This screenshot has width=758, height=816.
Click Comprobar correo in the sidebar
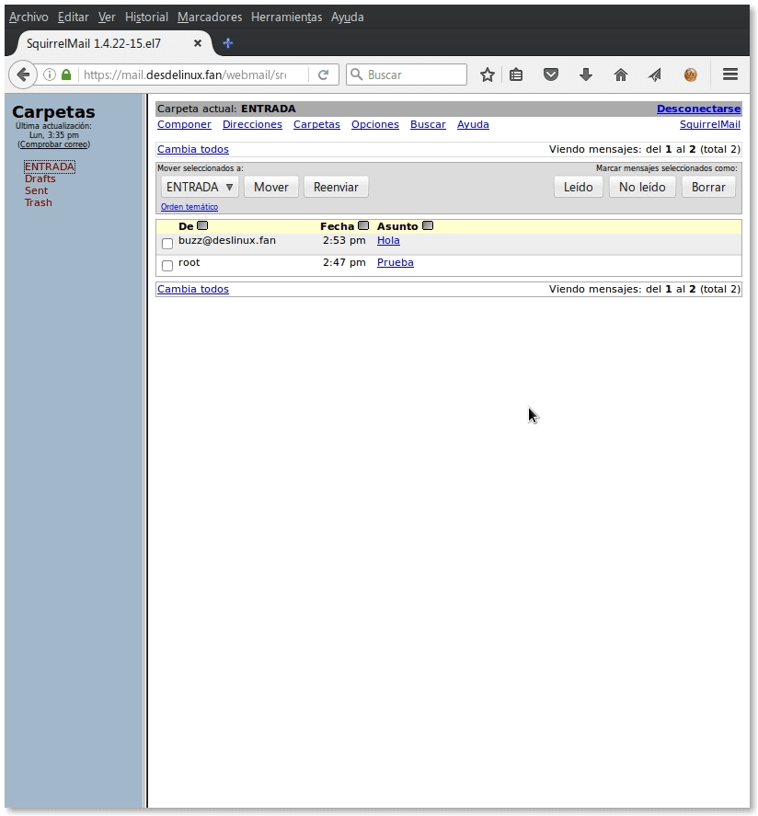pos(54,144)
